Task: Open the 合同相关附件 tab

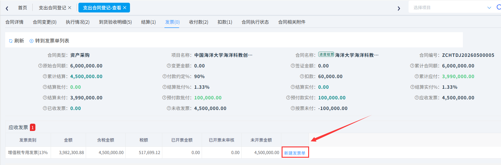Action: click(x=292, y=22)
